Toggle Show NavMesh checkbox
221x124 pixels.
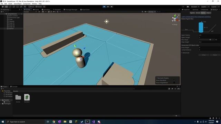coord(174,80)
